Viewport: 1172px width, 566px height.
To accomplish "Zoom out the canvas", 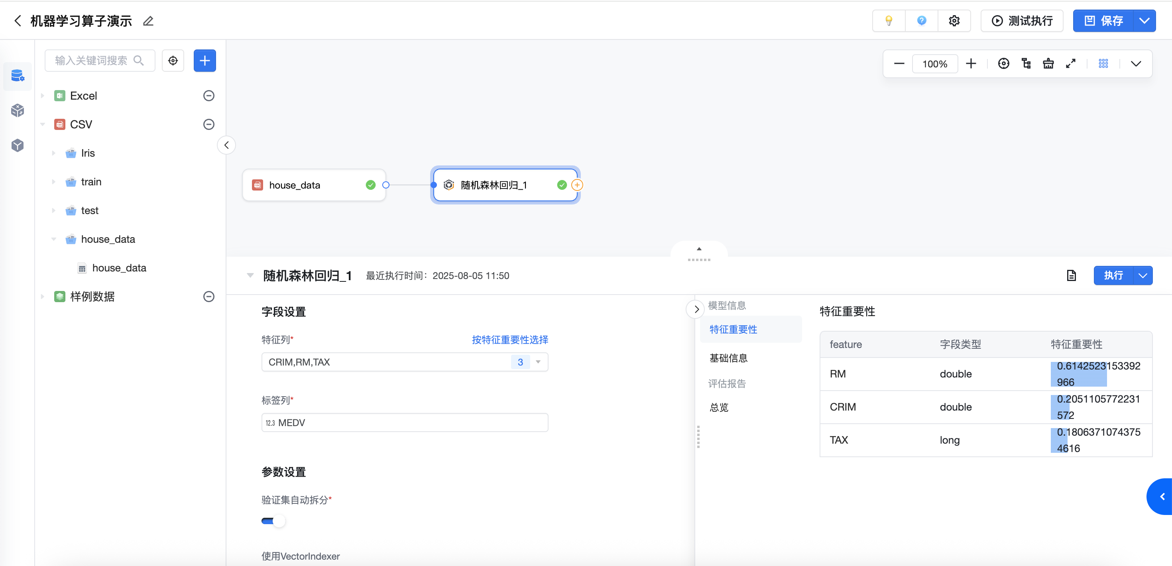I will pos(899,64).
